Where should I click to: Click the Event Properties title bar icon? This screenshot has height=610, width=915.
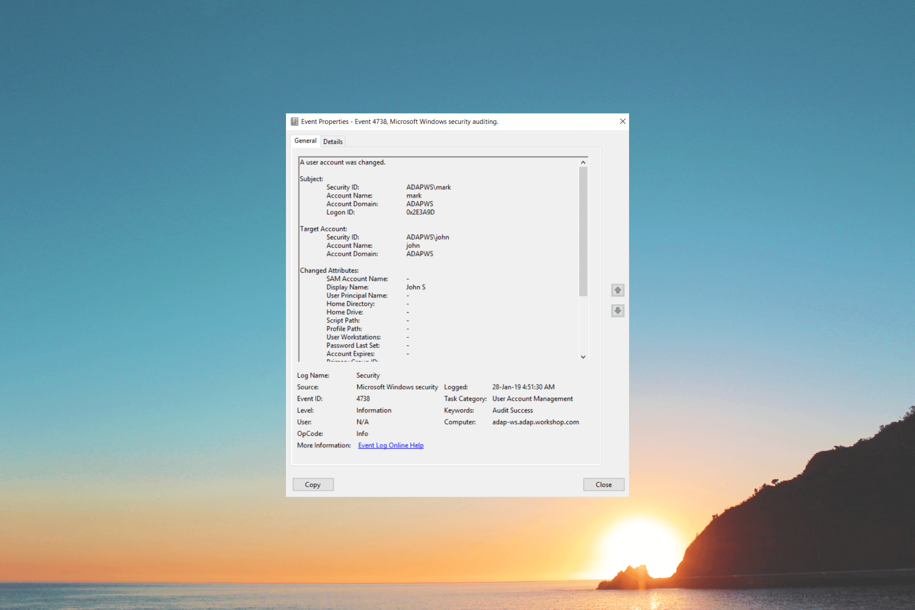(x=295, y=122)
